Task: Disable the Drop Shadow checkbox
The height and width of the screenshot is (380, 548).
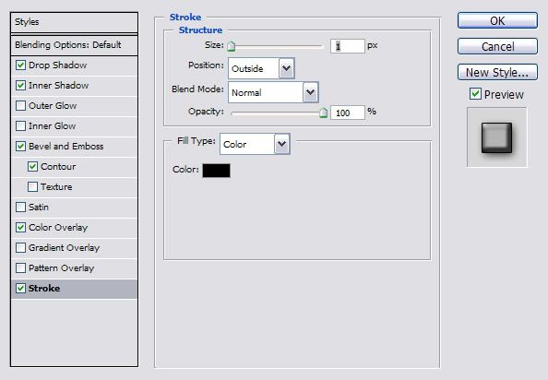Action: click(20, 65)
